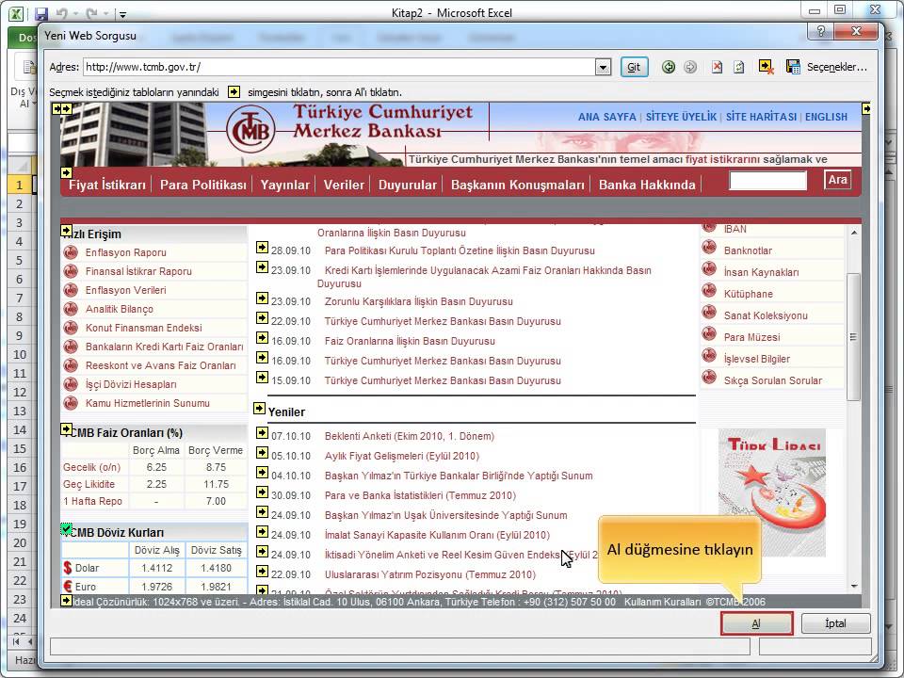This screenshot has width=904, height=678.
Task: Click the site search text box
Action: pos(768,181)
